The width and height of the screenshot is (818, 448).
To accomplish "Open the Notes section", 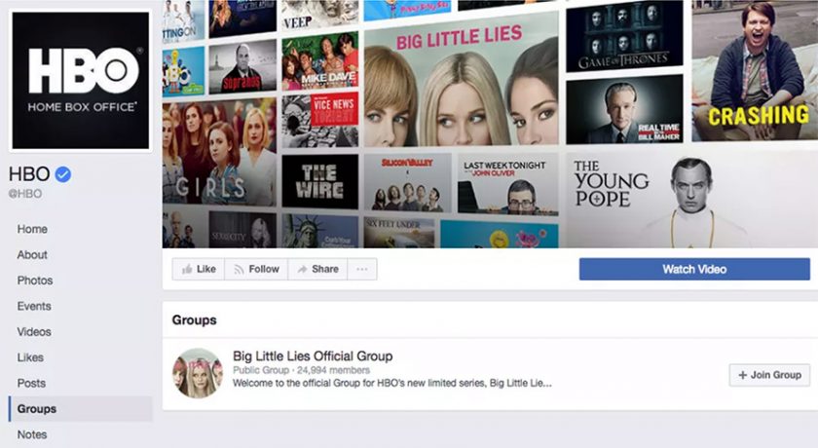I will pyautogui.click(x=32, y=434).
